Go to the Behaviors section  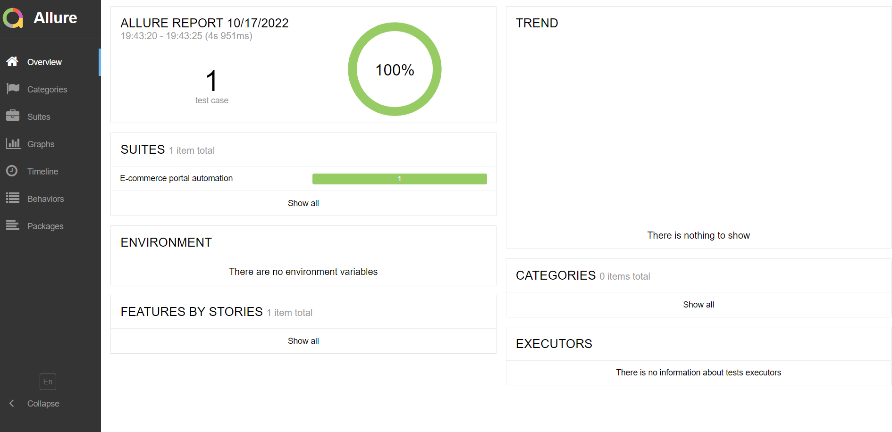click(46, 199)
